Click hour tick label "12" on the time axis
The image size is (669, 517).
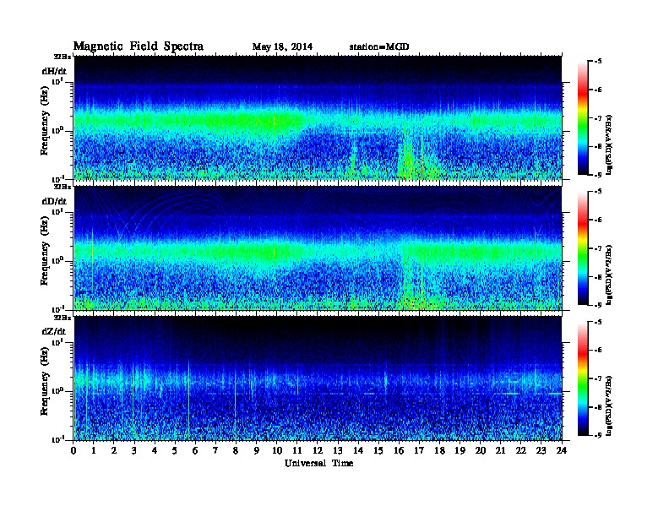(318, 450)
